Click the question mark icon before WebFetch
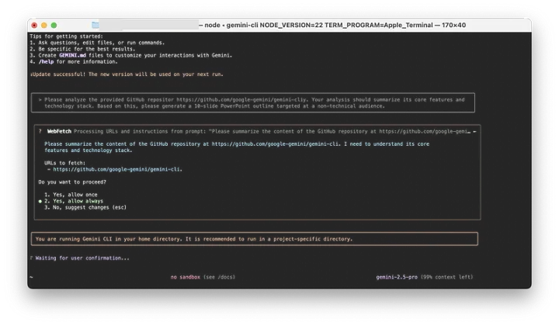The height and width of the screenshot is (325, 559). pyautogui.click(x=40, y=131)
